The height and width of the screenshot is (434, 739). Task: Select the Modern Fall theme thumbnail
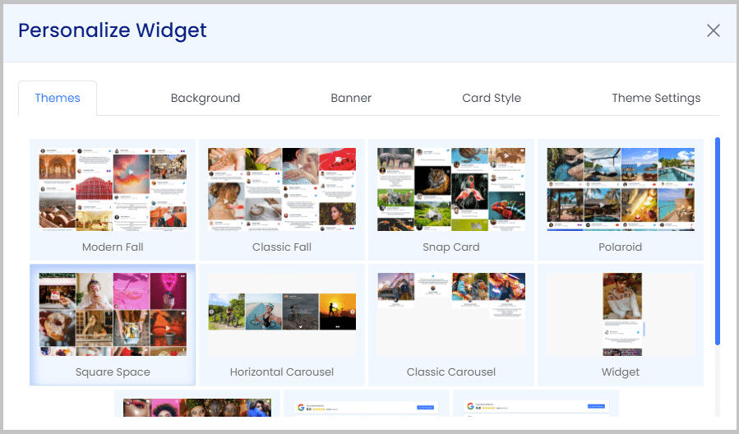(113, 189)
